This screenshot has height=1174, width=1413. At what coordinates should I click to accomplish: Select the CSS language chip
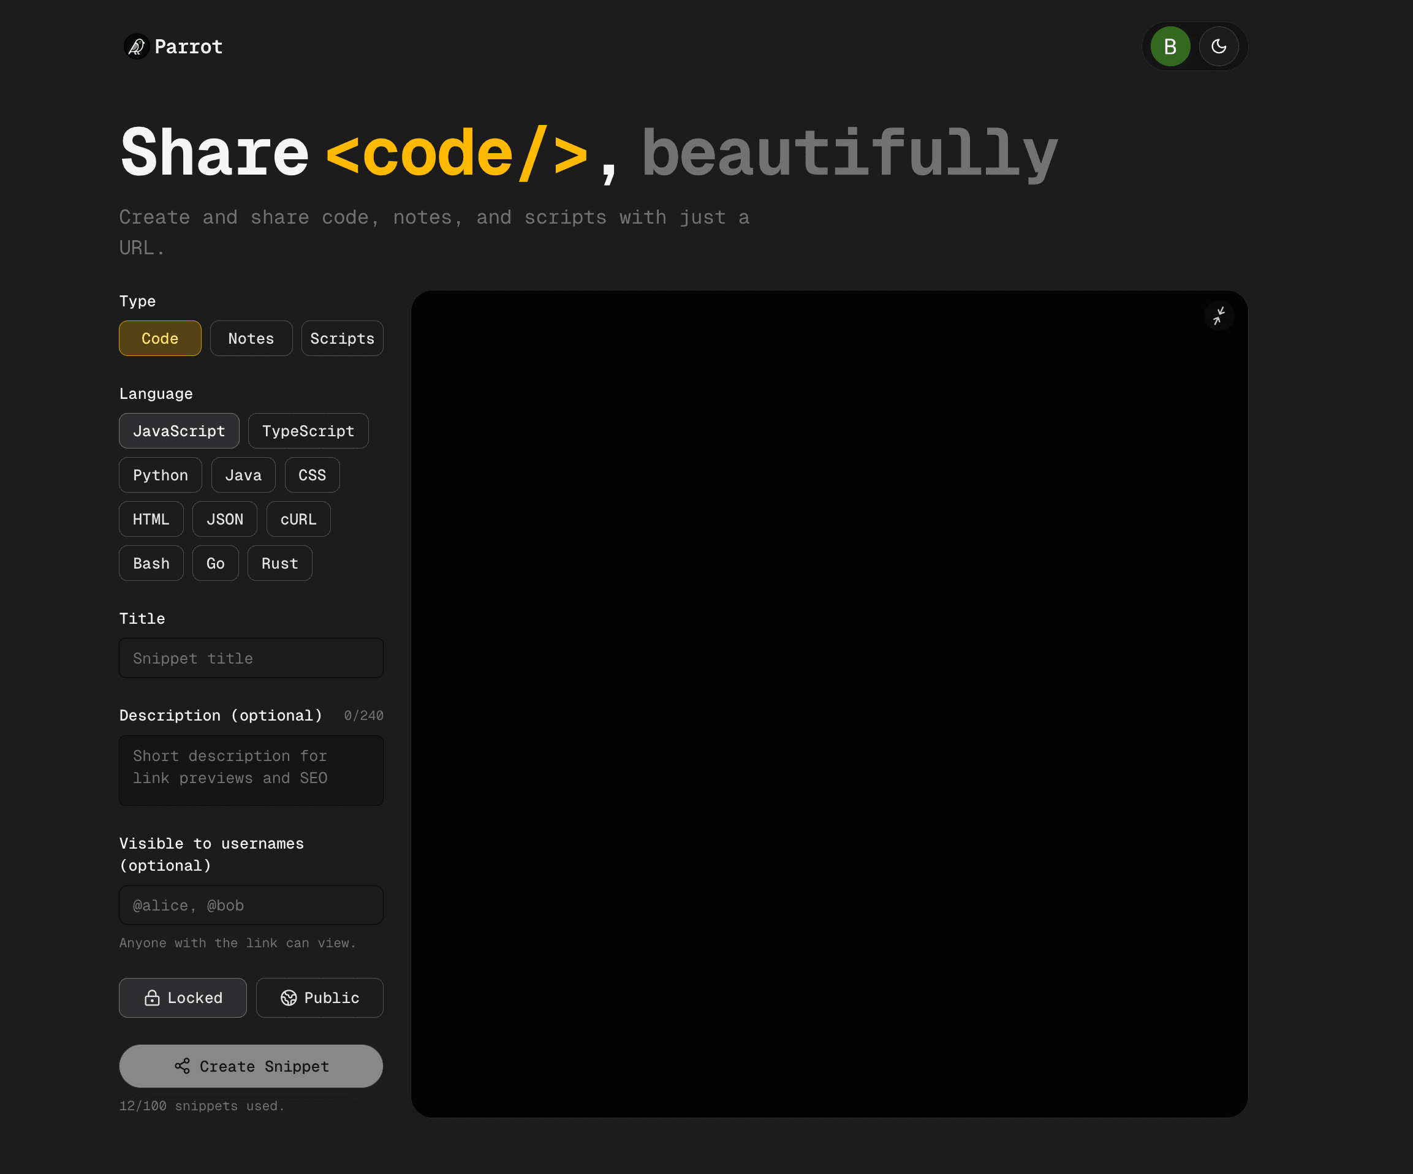[313, 475]
